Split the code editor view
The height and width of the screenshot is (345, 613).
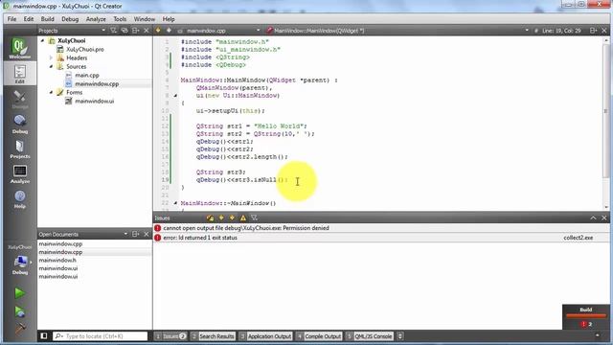593,31
